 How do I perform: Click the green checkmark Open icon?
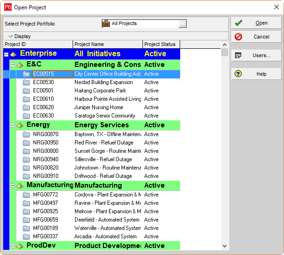pos(238,23)
